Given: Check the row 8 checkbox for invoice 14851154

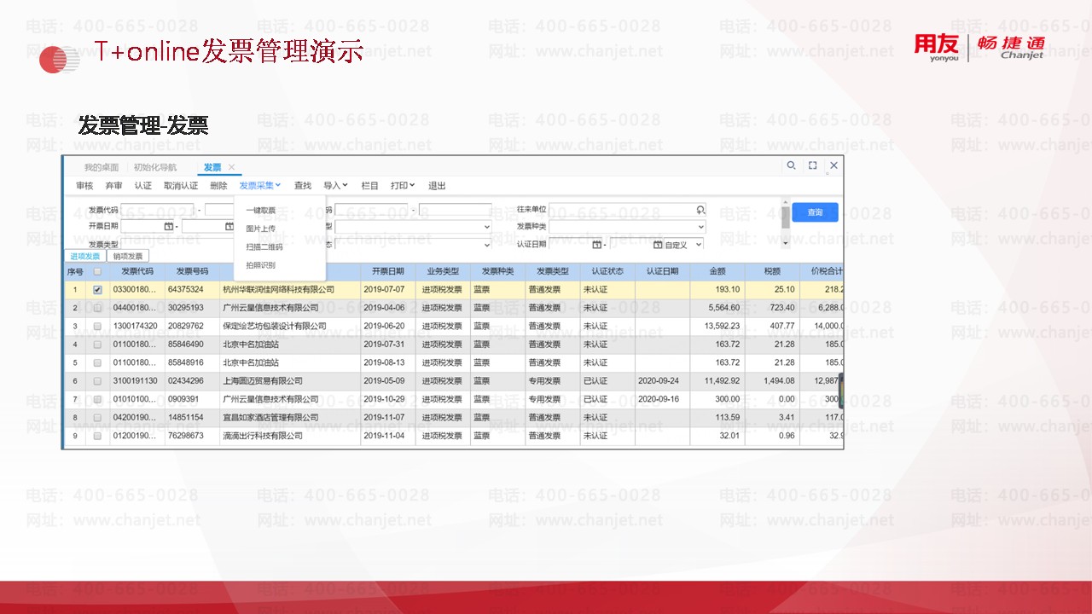Looking at the screenshot, I should [97, 418].
